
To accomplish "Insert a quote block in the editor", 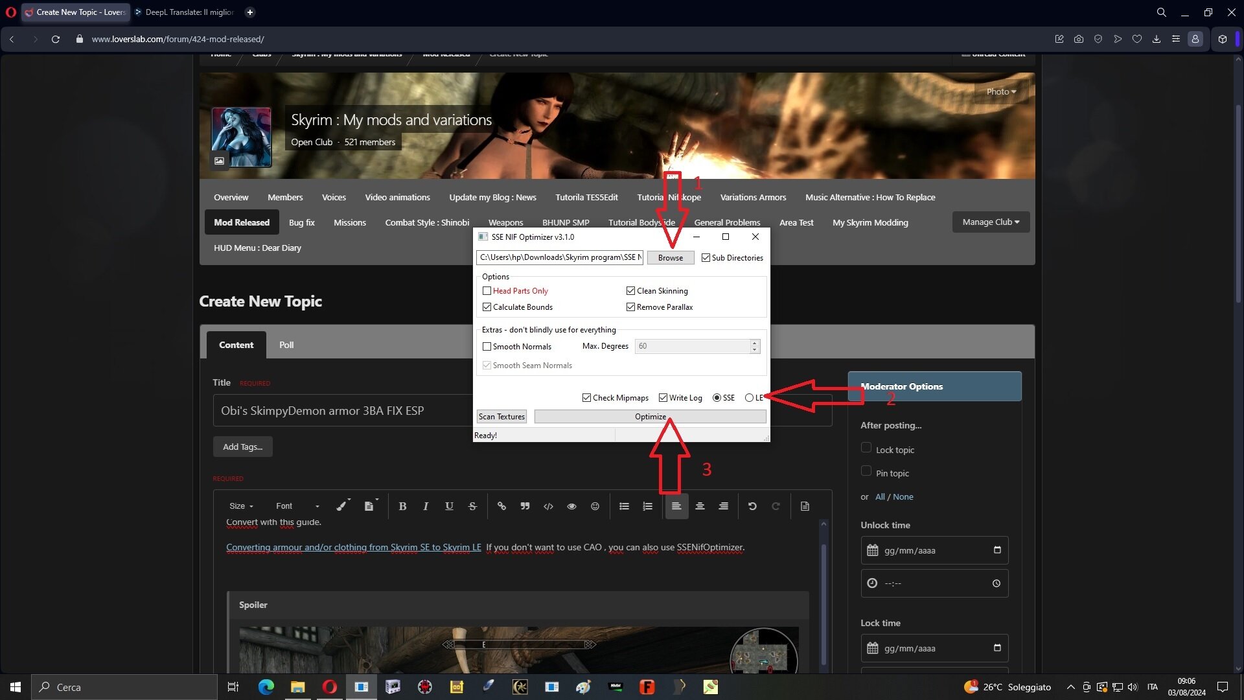I will [525, 506].
